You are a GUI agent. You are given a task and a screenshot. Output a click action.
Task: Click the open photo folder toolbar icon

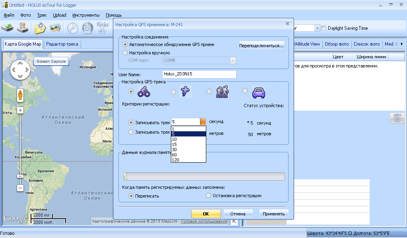click(40, 28)
